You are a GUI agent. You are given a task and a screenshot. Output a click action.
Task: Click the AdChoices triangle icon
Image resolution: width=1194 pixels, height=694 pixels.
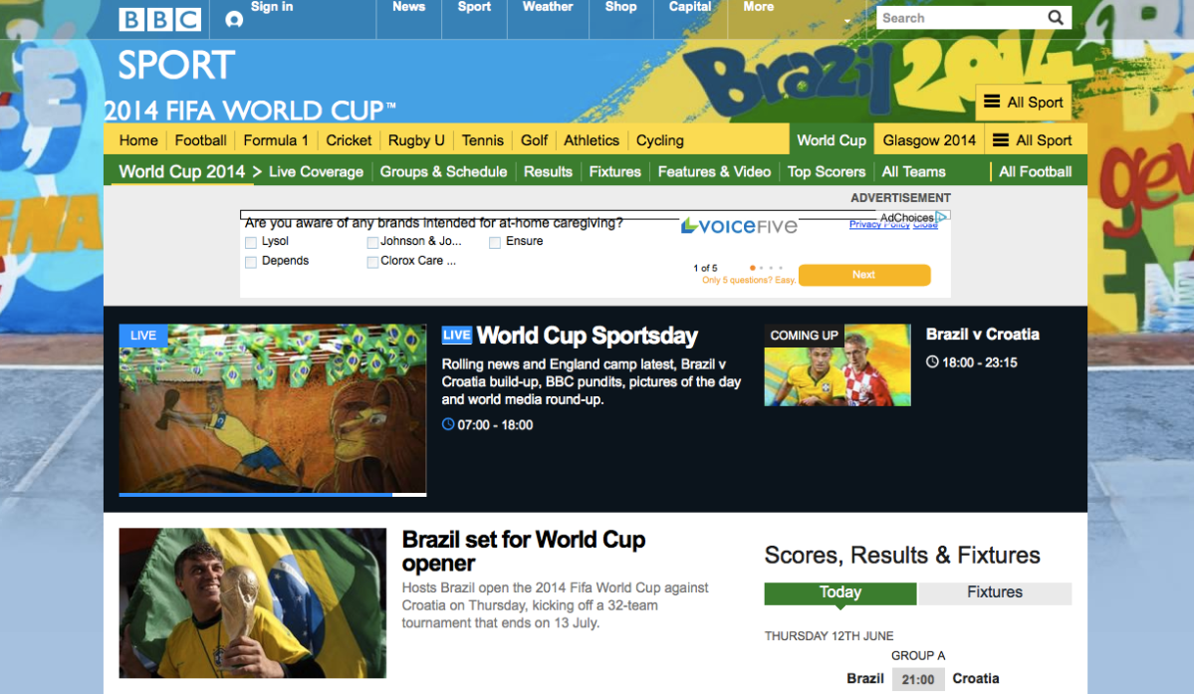tap(942, 217)
